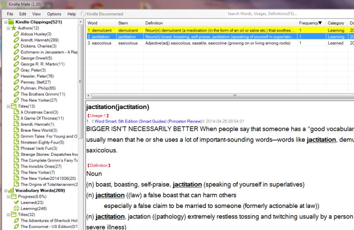Click the tree panel scroll up arrow
Viewport: 354px width, 230px height.
(80, 22)
